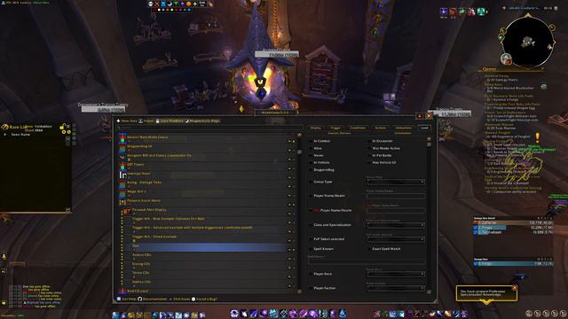Select the orange circle raid marker
Viewport: 568px width, 319px height.
coord(189,4)
